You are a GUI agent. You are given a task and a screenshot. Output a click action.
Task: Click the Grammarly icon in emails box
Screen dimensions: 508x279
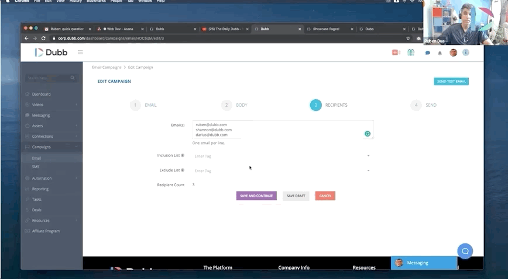pyautogui.click(x=368, y=134)
